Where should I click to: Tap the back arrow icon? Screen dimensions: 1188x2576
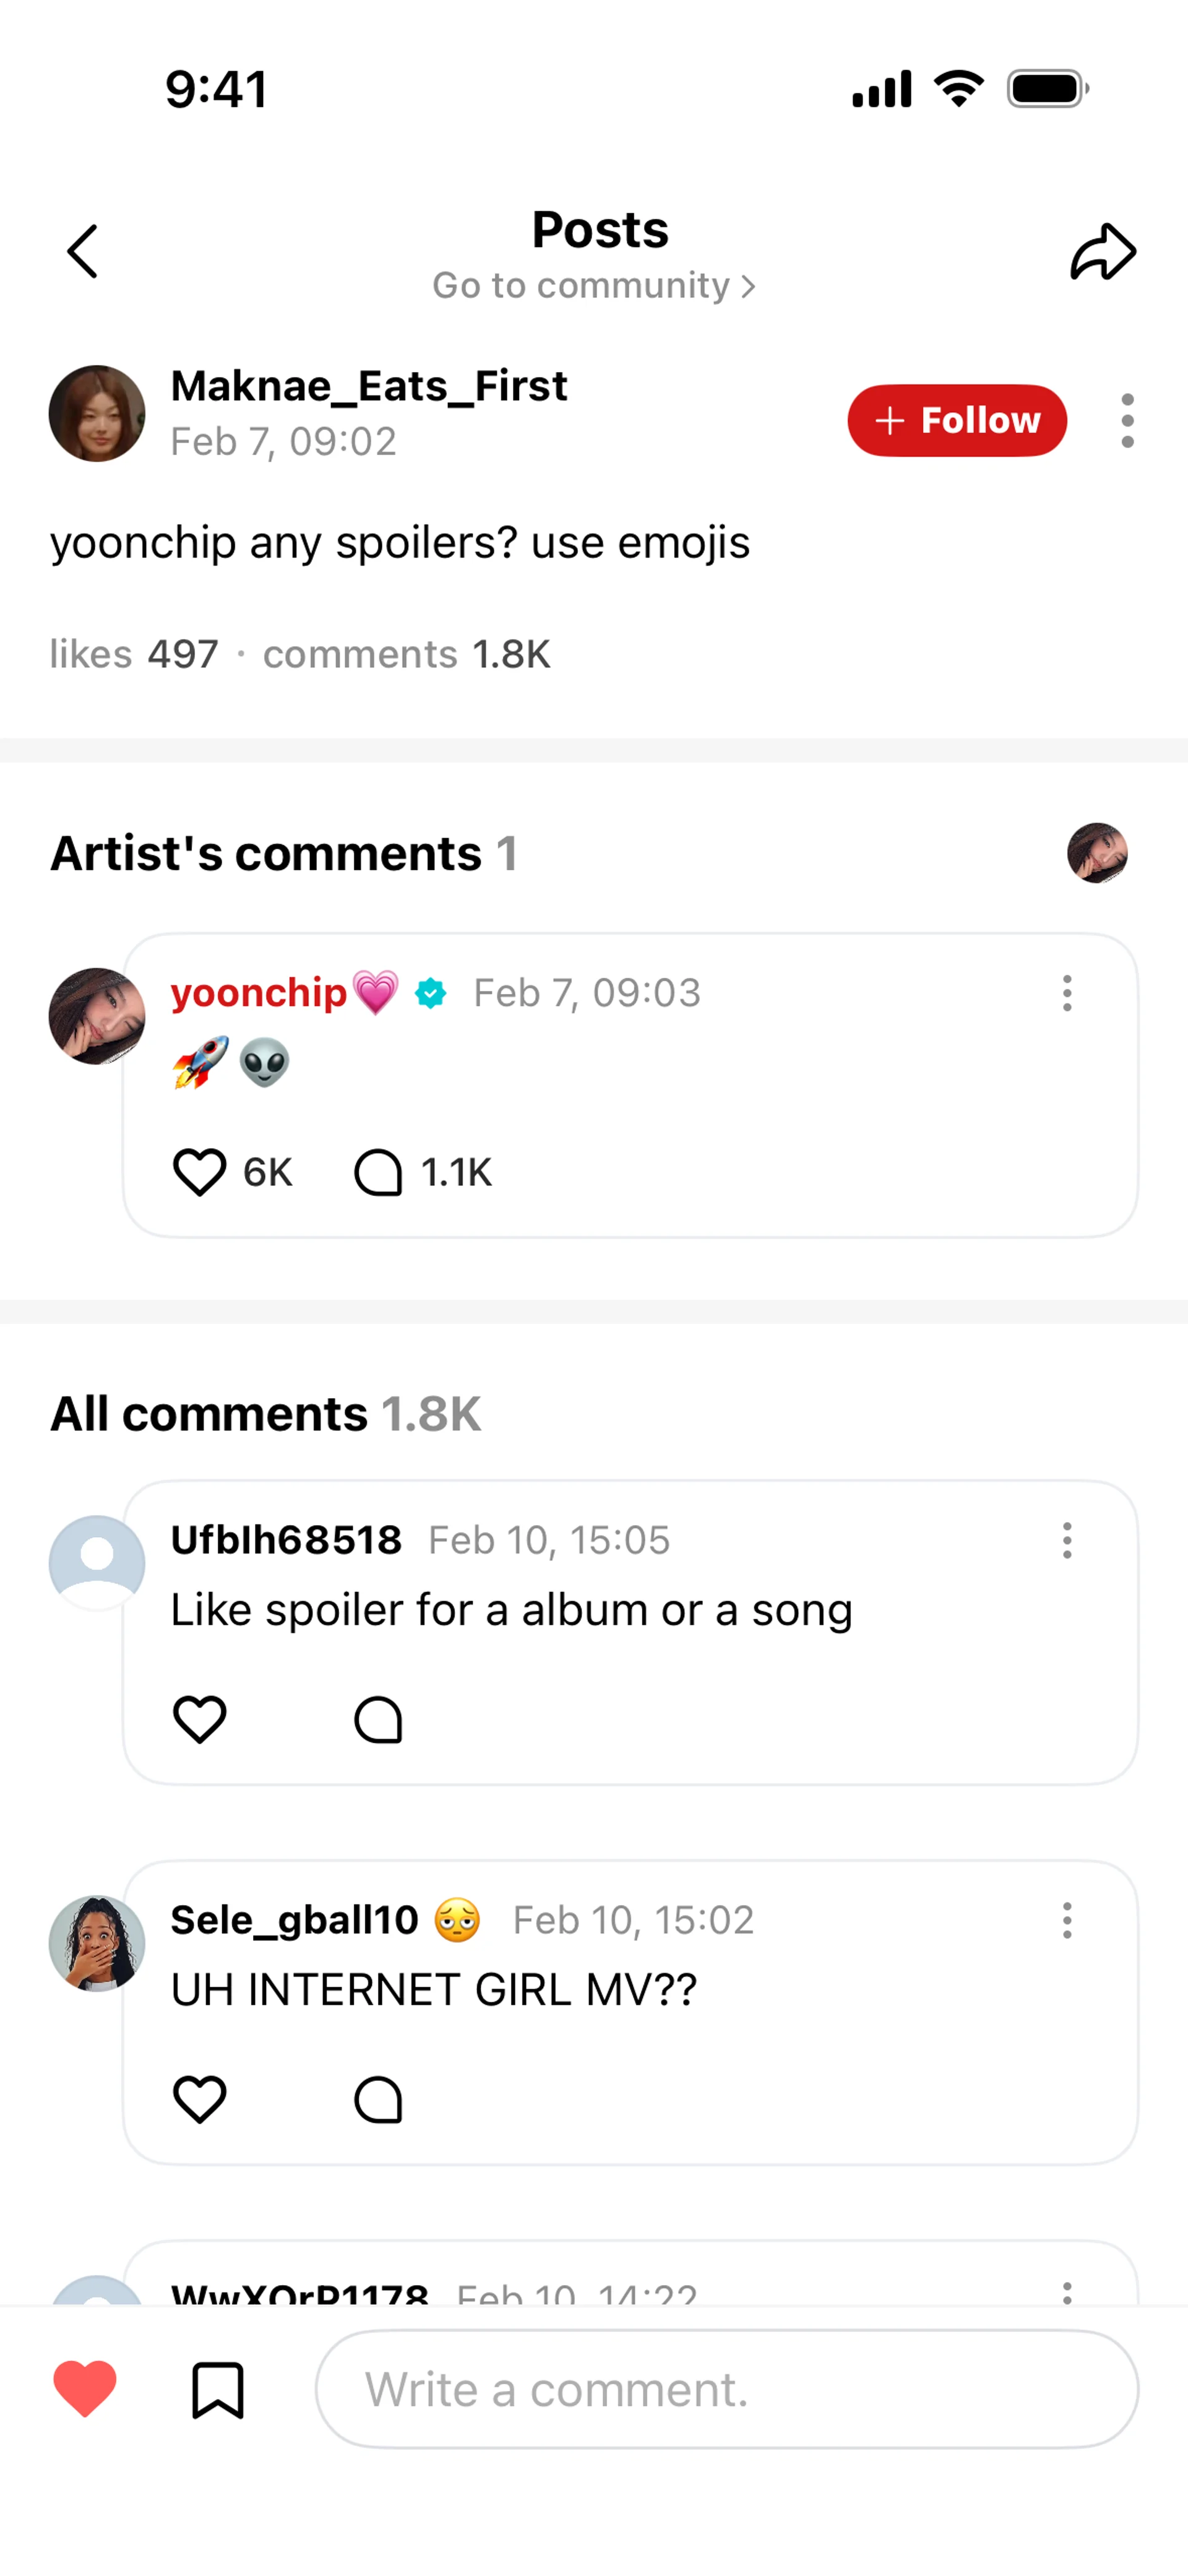pos(83,251)
